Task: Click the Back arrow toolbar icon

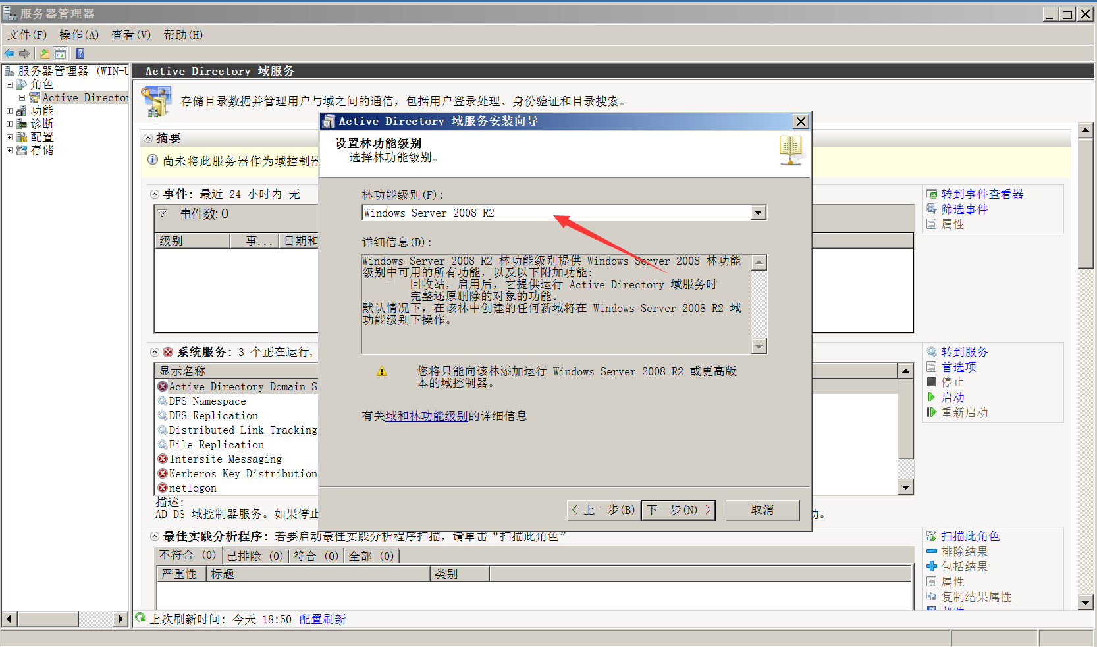Action: click(9, 53)
